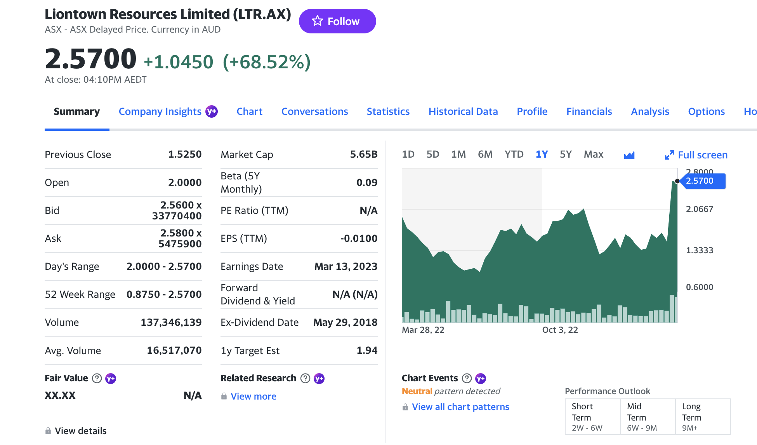Screen dimensions: 757x445
Task: Open the Chart tab
Action: (x=250, y=111)
